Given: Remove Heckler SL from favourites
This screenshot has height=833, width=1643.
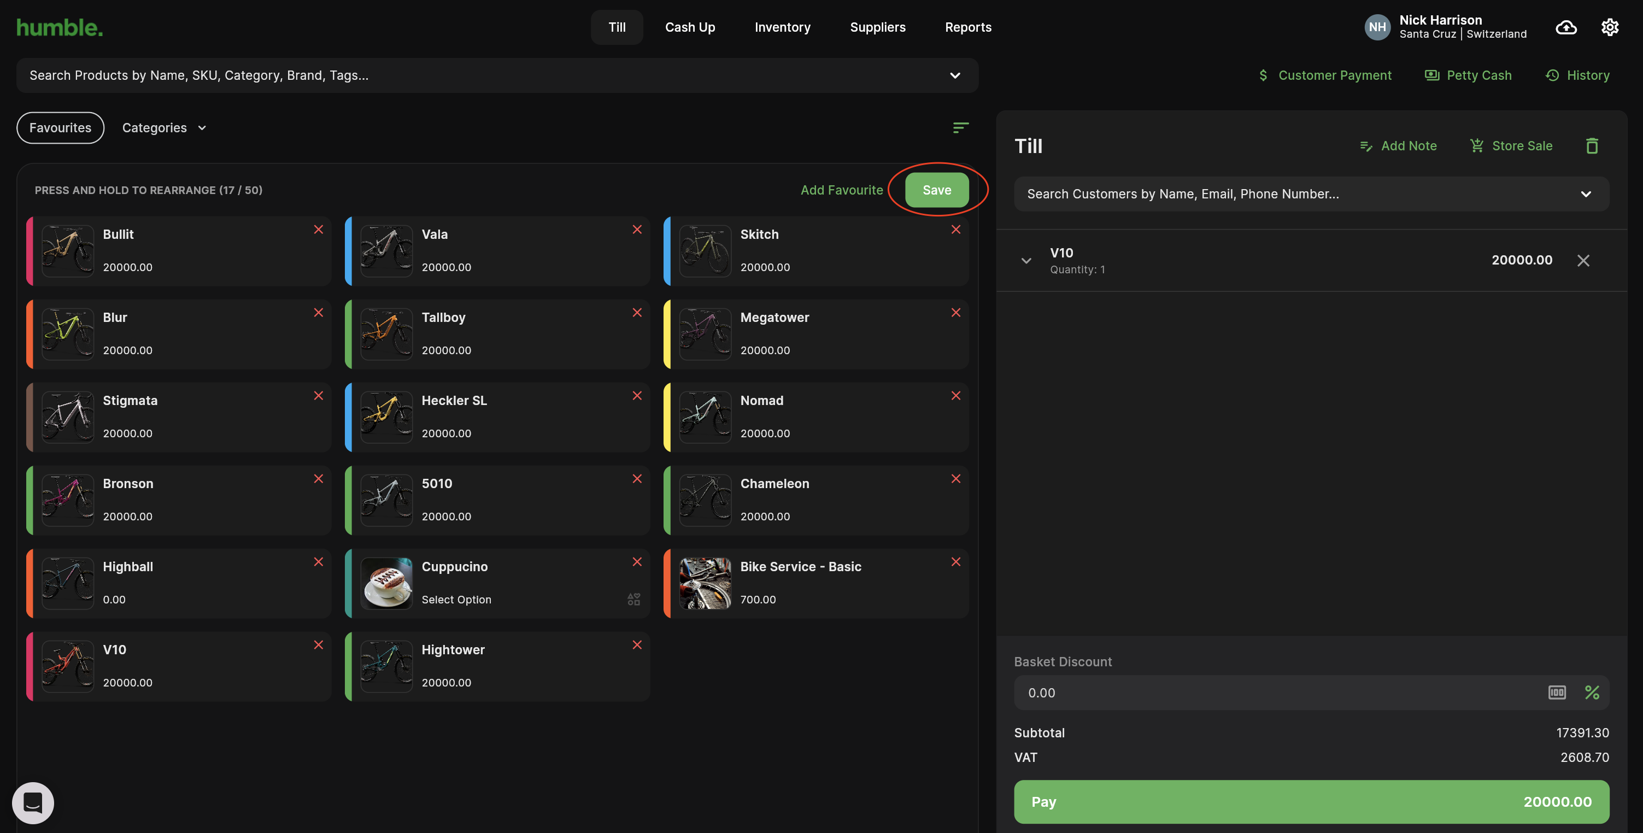Looking at the screenshot, I should 637,395.
